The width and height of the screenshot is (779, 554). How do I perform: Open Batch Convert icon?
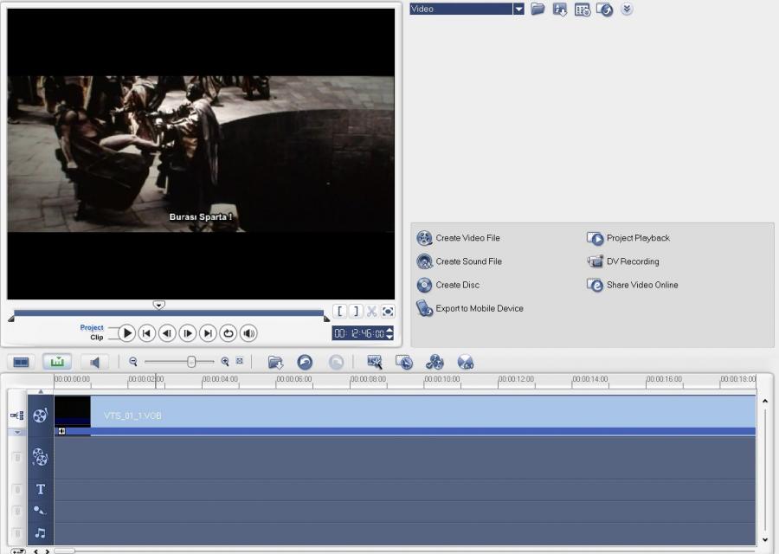pos(404,362)
